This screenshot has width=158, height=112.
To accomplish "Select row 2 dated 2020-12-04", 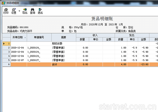I will click(x=80, y=48).
